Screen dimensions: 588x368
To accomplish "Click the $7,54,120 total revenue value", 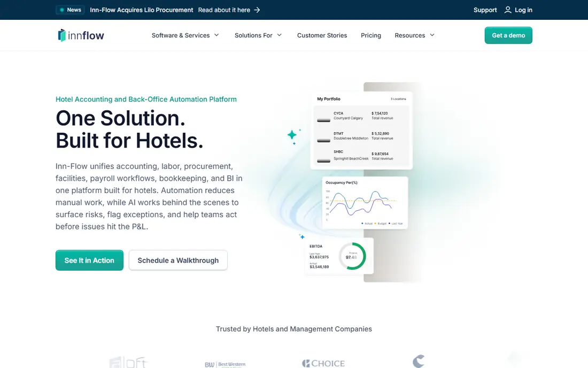I will (x=380, y=113).
